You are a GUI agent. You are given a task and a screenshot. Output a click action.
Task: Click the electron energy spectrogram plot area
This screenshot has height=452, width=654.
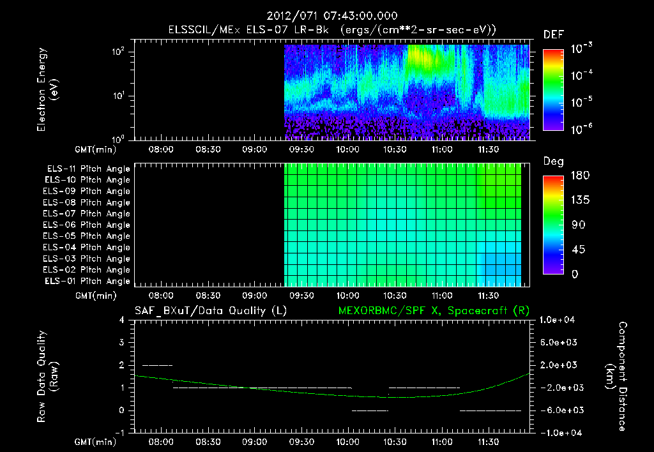332,89
